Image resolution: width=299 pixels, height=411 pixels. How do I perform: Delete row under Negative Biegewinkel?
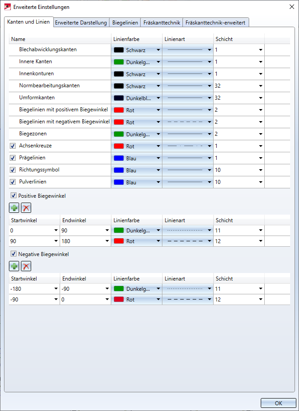point(26,266)
